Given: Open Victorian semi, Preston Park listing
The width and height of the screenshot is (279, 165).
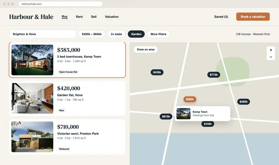Looking at the screenshot, I should 78,134.
